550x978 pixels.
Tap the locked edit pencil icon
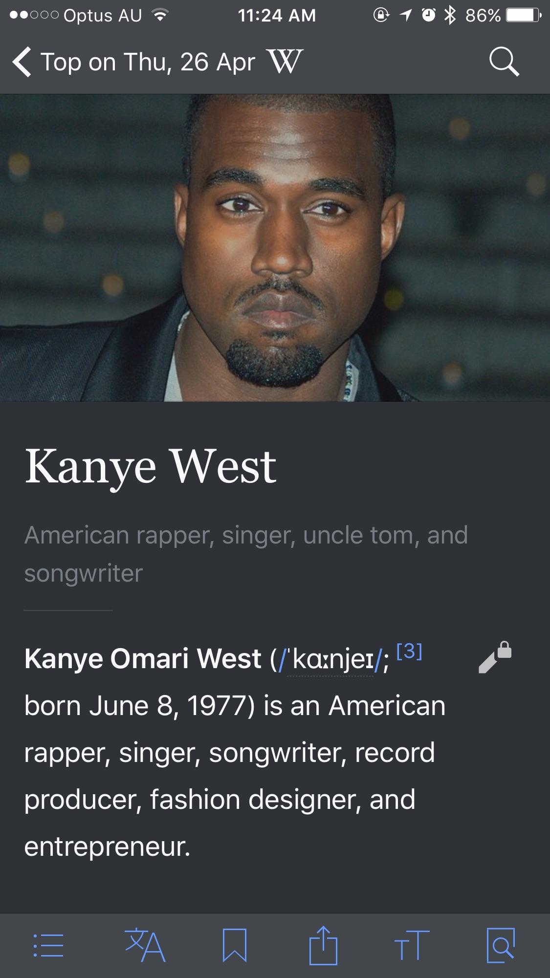[495, 657]
